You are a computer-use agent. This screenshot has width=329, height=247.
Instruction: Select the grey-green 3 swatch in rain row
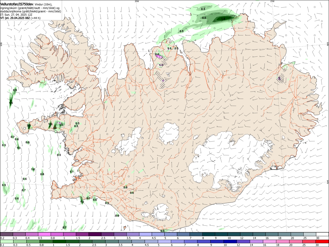[112, 241]
